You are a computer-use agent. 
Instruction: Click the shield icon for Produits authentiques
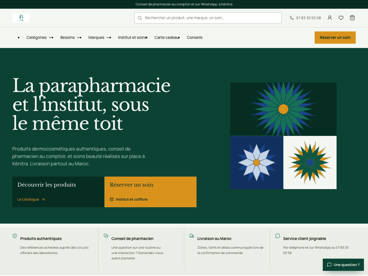15,236
